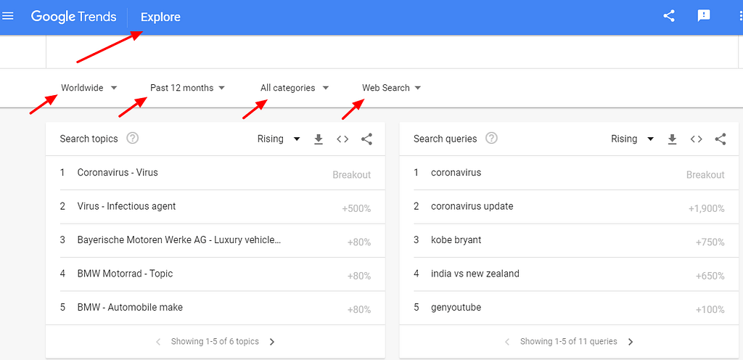The image size is (743, 360).
Task: Download Search queries data as CSV
Action: 672,139
